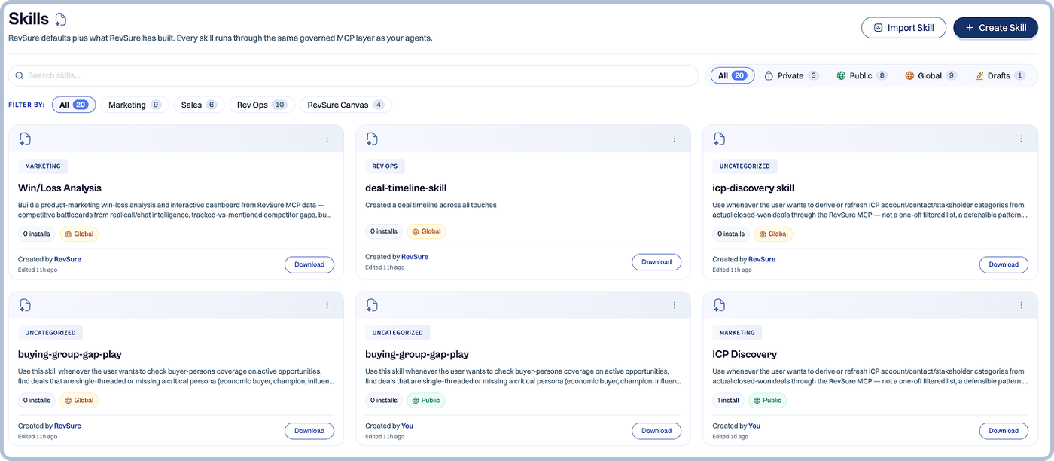Click the Global badge on deal-timeline-skill card

tap(426, 231)
